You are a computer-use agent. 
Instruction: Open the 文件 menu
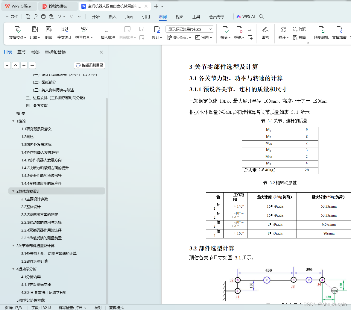pyautogui.click(x=12, y=16)
